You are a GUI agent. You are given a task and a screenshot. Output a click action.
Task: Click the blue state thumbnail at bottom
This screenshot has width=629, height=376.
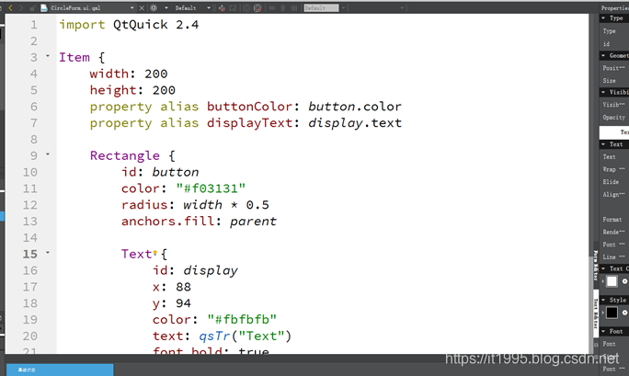pos(60,370)
